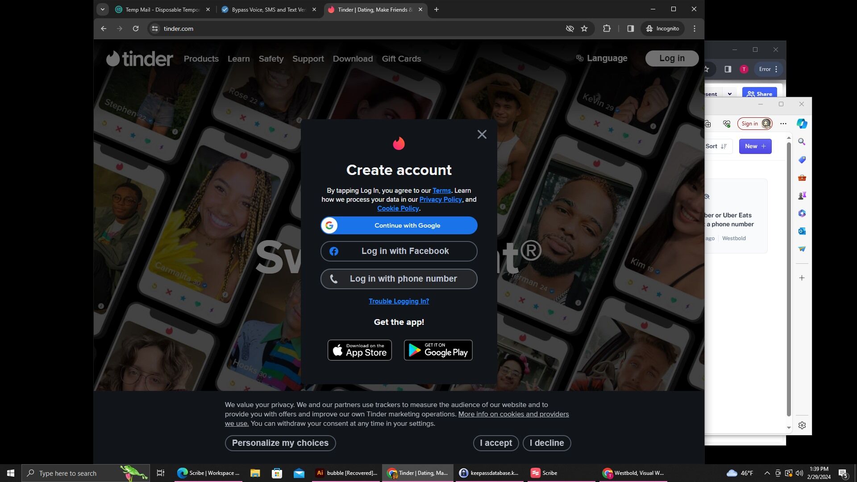Viewport: 857px width, 482px height.
Task: Close the Create account dialog
Action: pos(482,134)
